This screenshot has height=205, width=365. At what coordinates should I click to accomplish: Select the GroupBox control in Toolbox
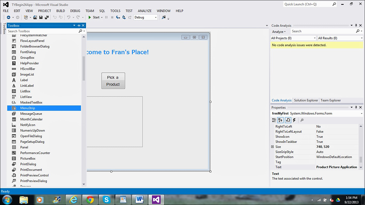44,58
